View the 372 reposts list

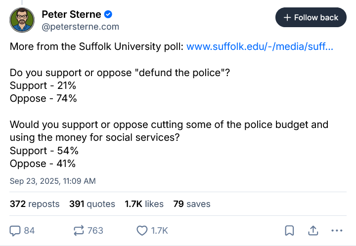(x=35, y=204)
